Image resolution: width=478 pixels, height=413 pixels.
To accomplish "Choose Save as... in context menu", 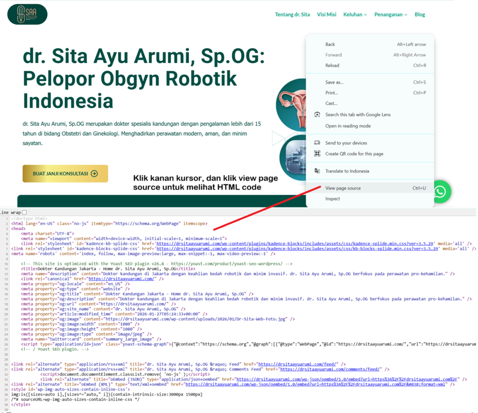I will pos(370,82).
